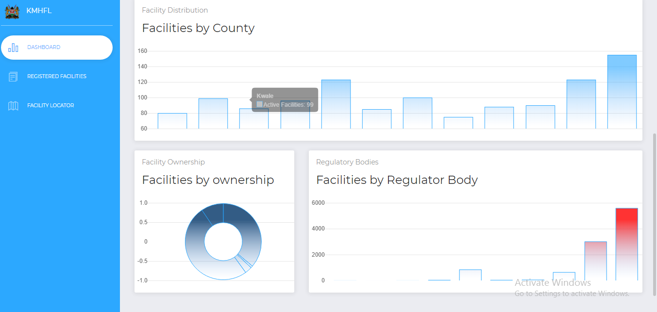Click the KMHFL coat of arms logo
657x312 pixels.
tap(12, 11)
